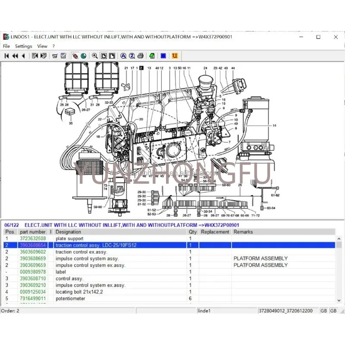Click the double left arrow rewind icon
The height and width of the screenshot is (345, 345).
[15, 56]
